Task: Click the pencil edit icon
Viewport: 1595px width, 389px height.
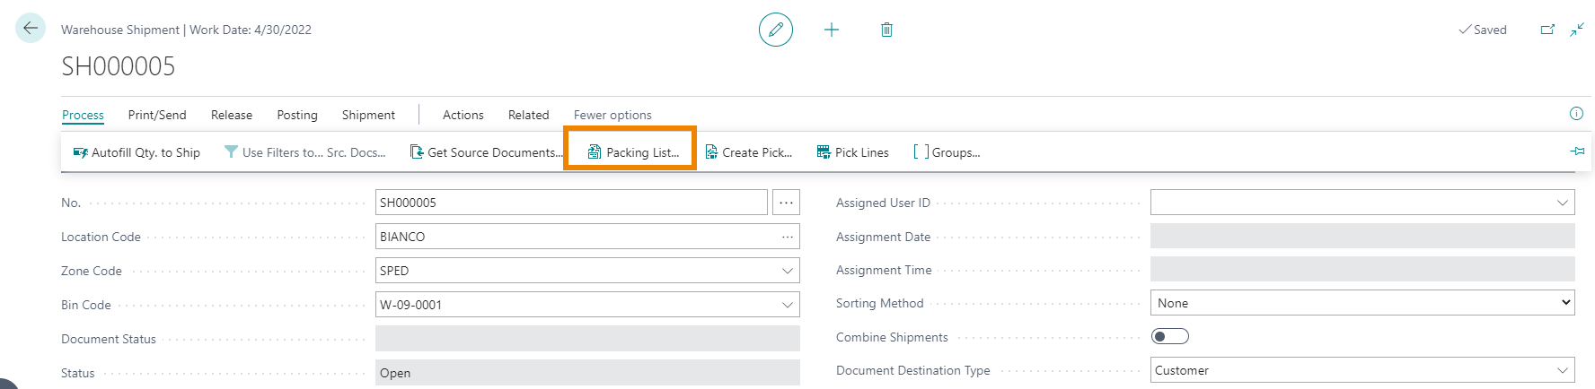Action: point(776,30)
